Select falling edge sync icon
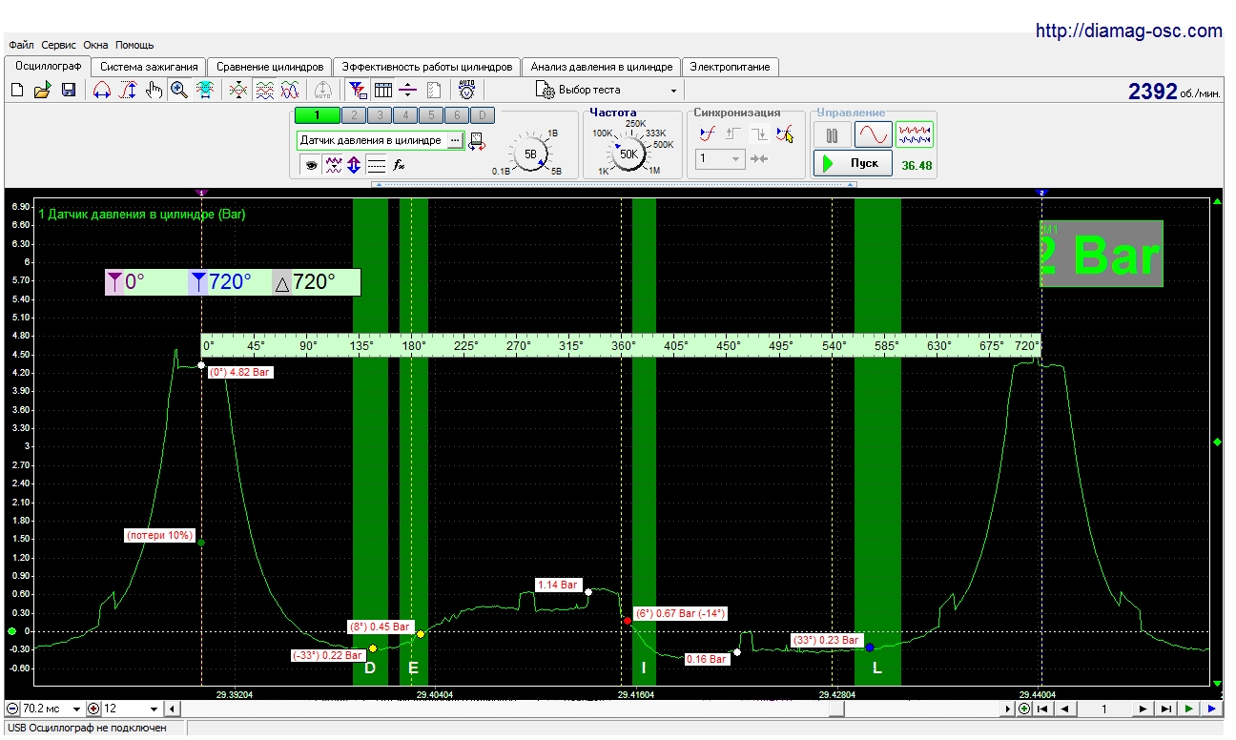 (759, 134)
